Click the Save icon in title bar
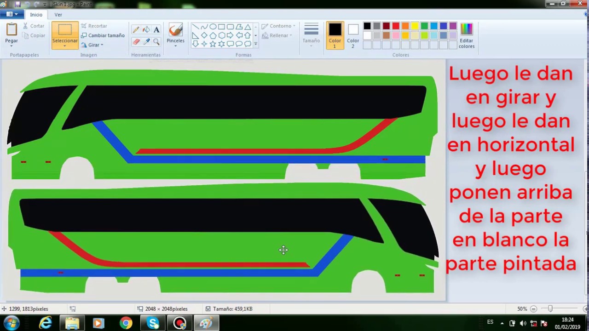The height and width of the screenshot is (331, 589). click(17, 4)
